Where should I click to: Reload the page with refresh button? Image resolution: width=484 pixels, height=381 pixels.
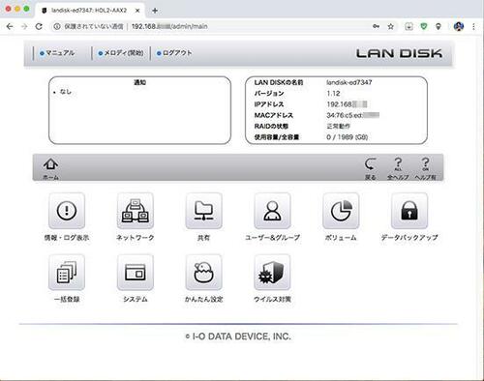39,26
